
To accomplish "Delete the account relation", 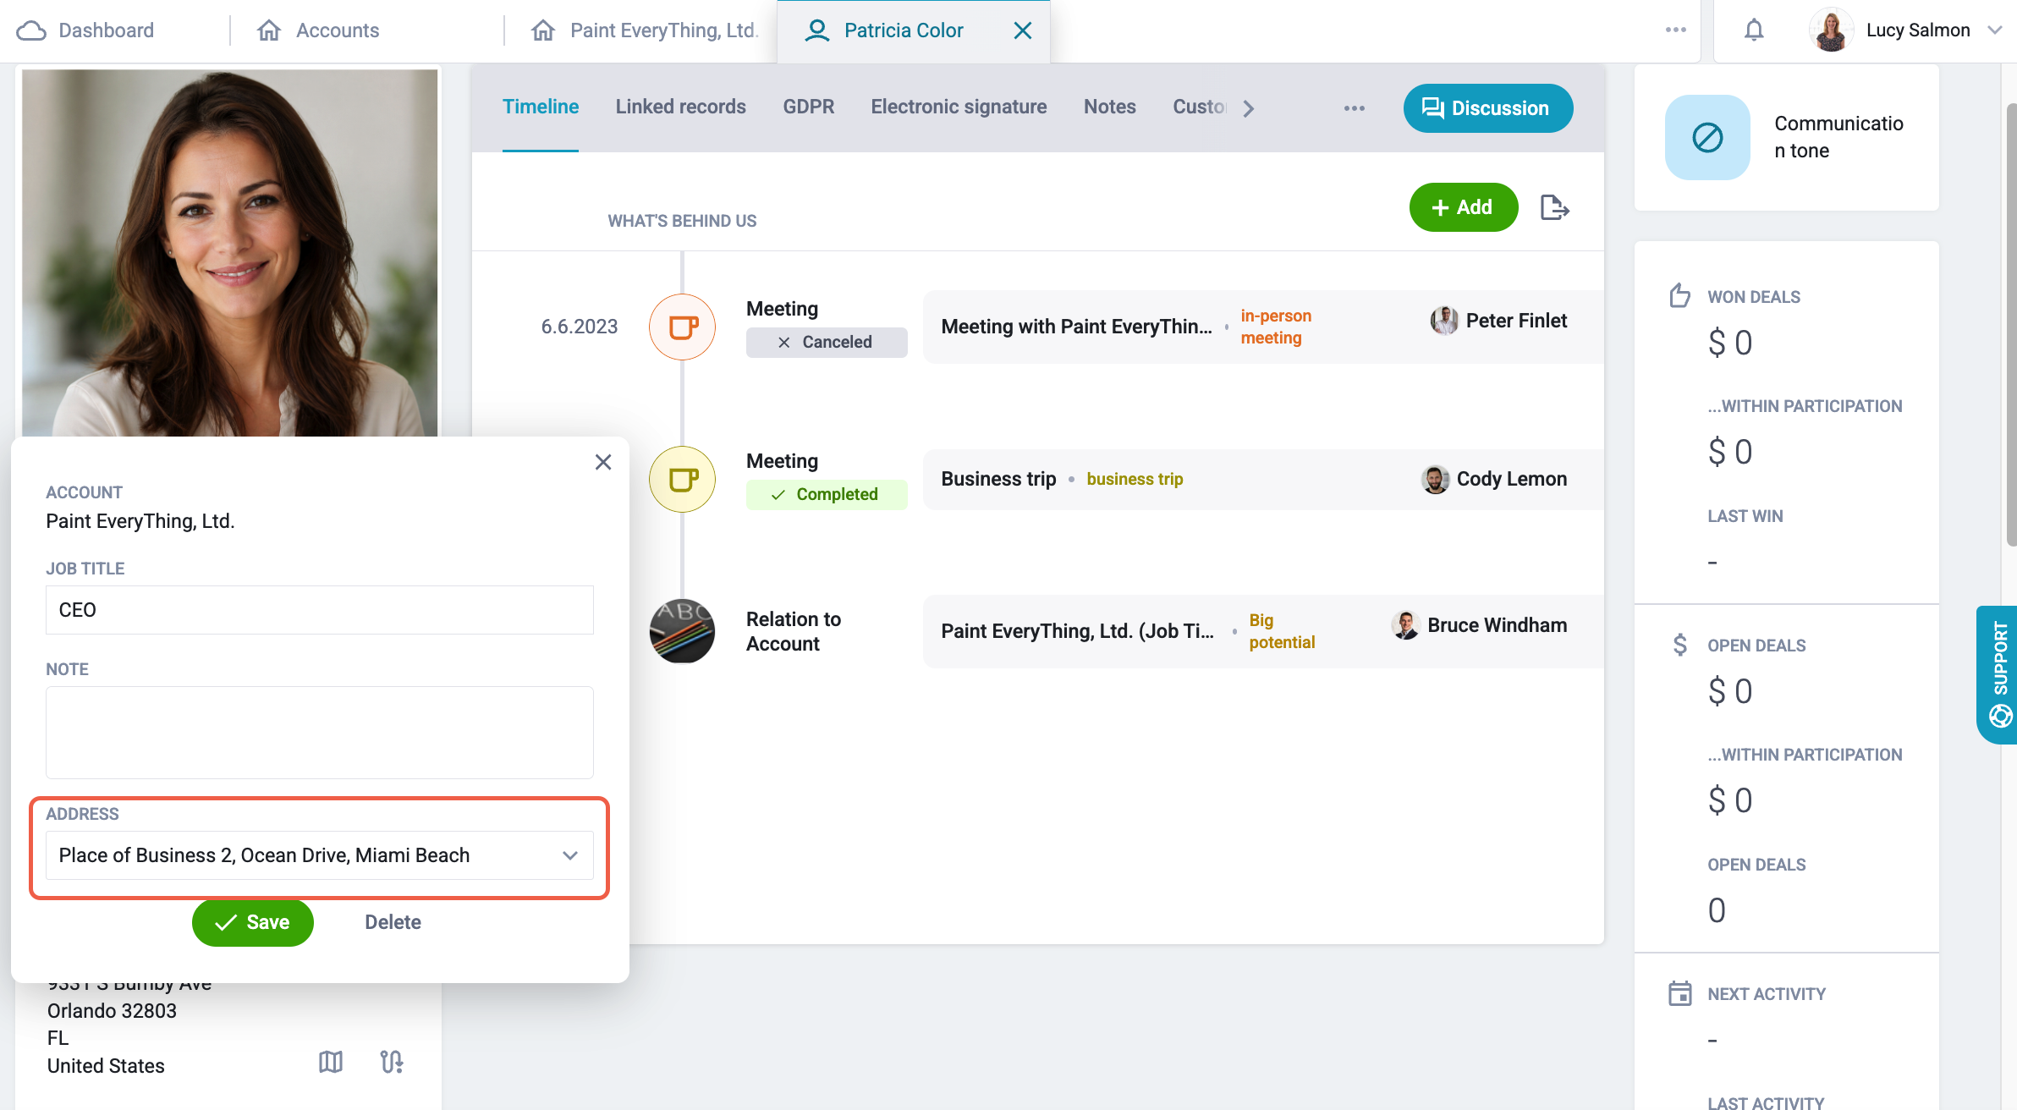I will tap(393, 922).
